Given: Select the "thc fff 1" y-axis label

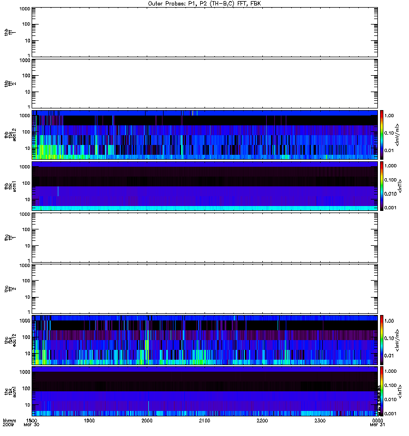Looking at the screenshot, I should [x=10, y=238].
